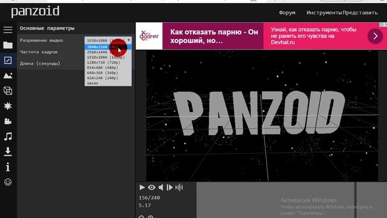Toggle the audio waveform icon
The height and width of the screenshot is (218, 387).
(x=179, y=187)
